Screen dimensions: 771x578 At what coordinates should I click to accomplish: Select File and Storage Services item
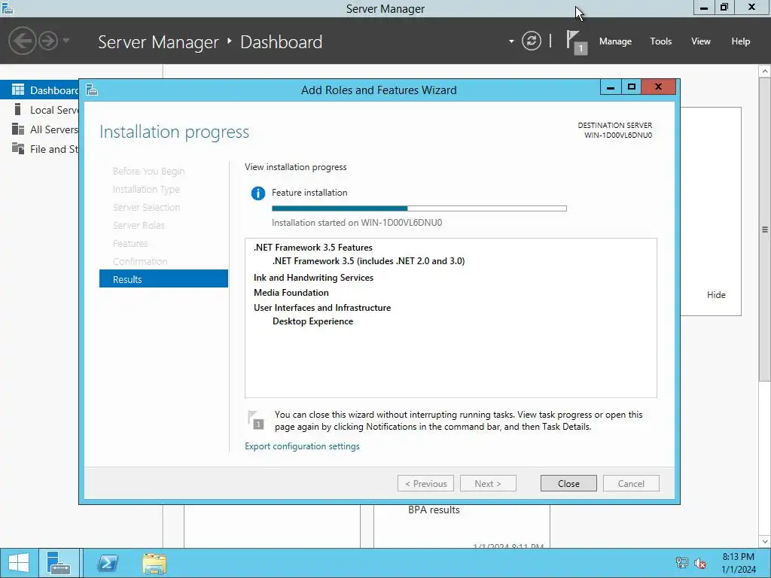point(40,149)
